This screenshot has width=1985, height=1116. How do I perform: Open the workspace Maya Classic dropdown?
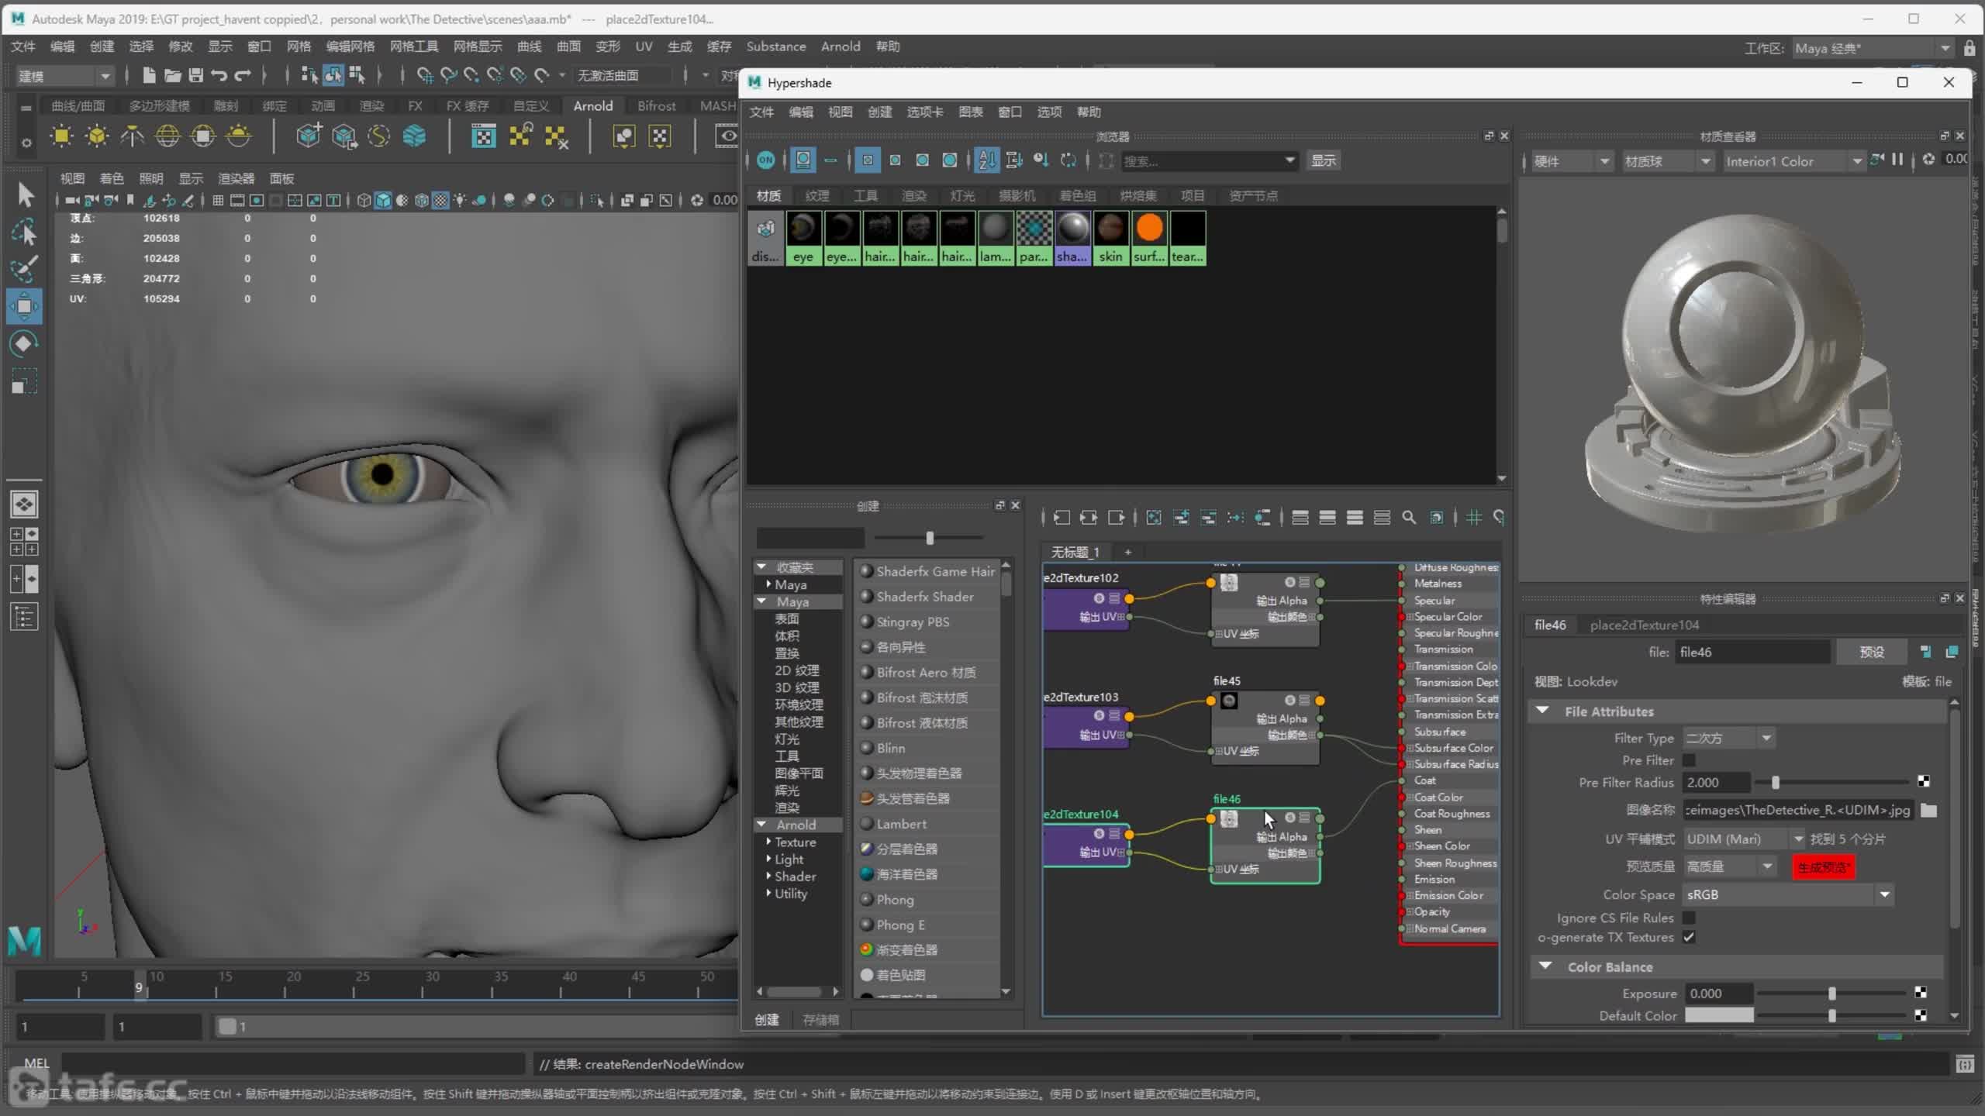[1873, 48]
